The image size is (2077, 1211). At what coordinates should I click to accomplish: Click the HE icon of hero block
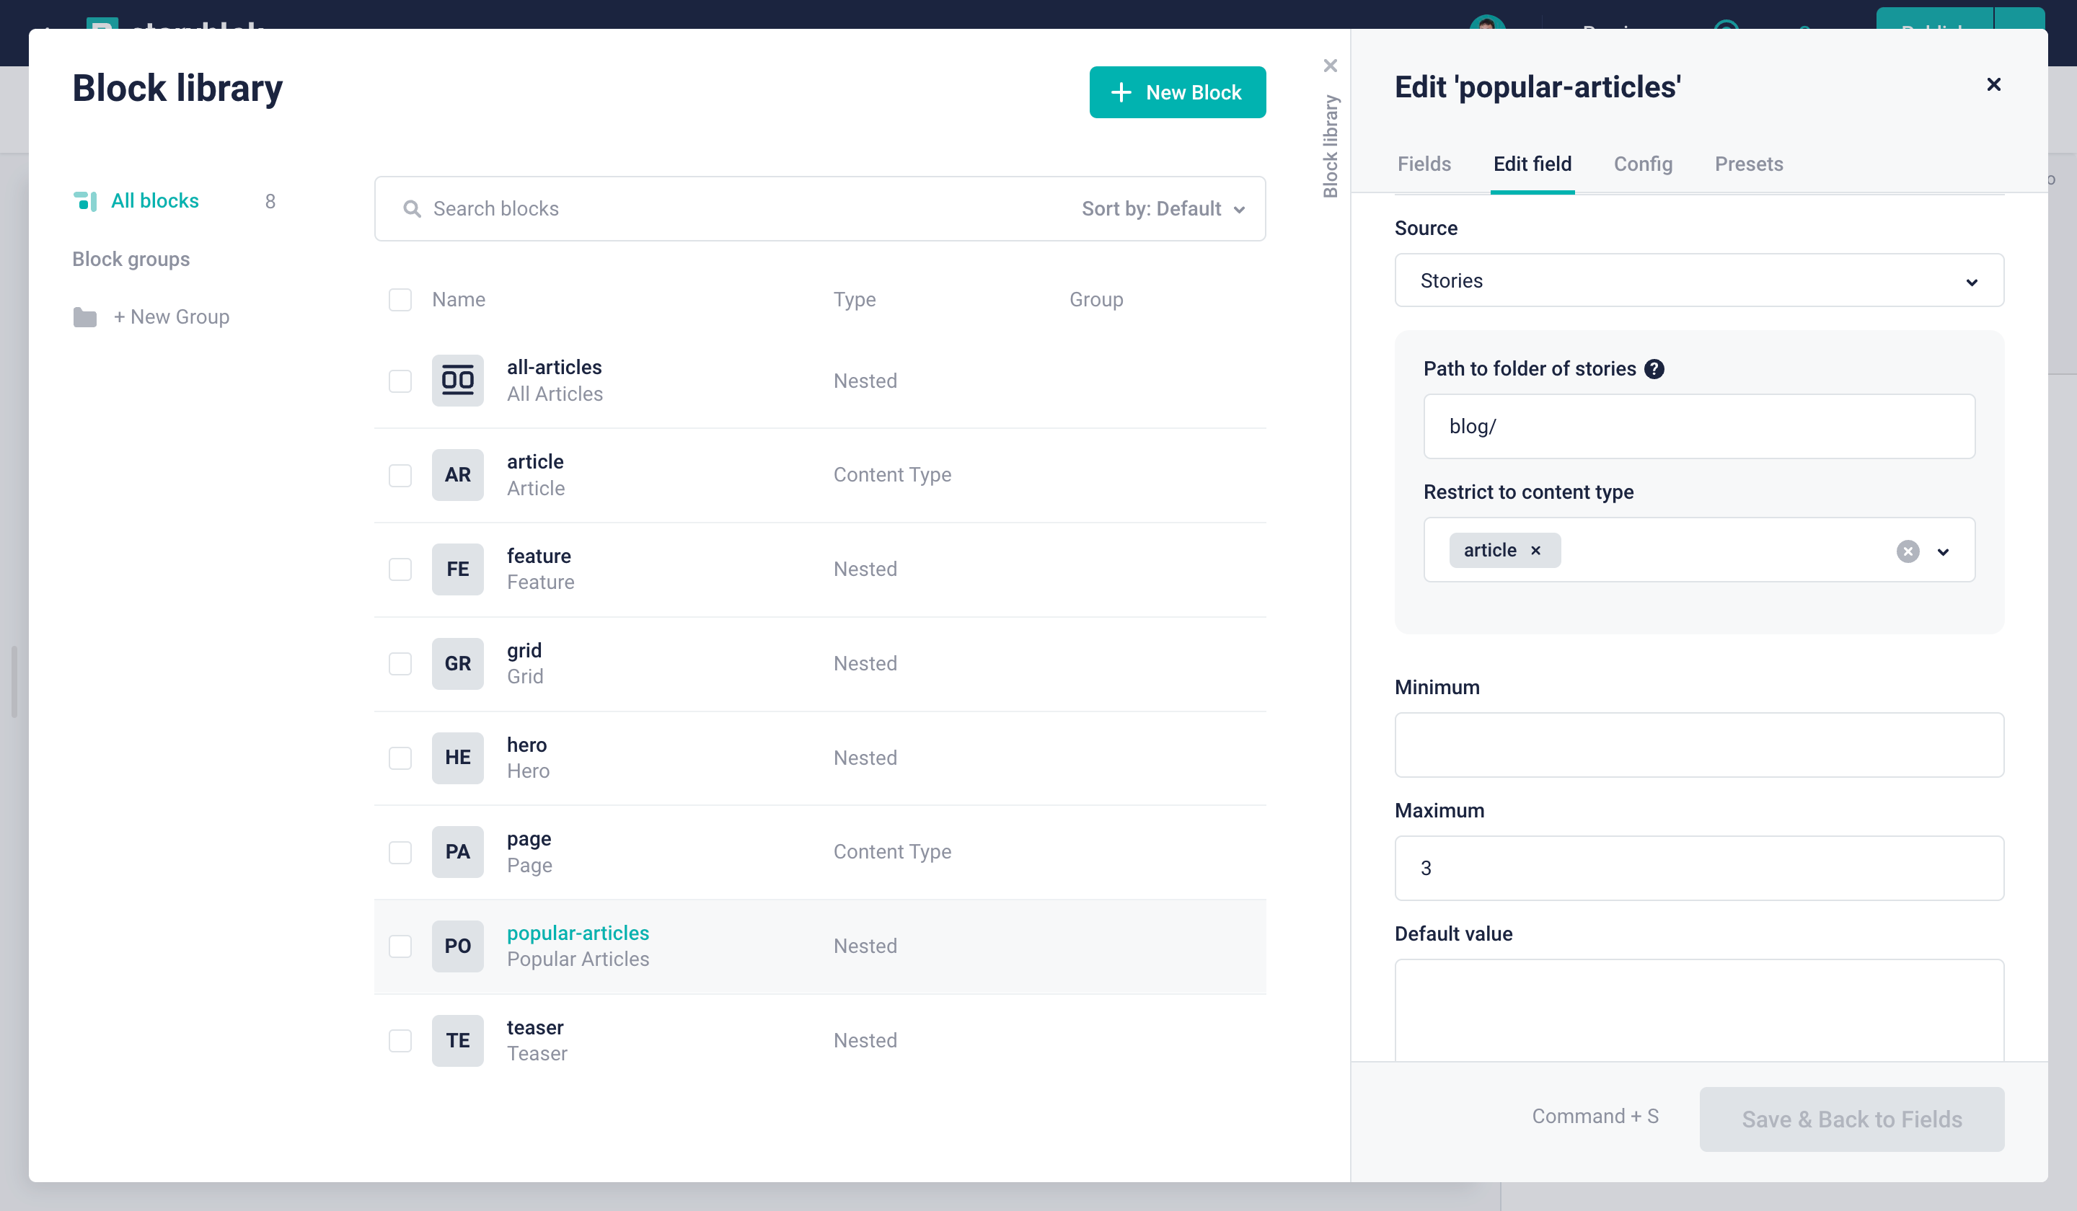(457, 757)
